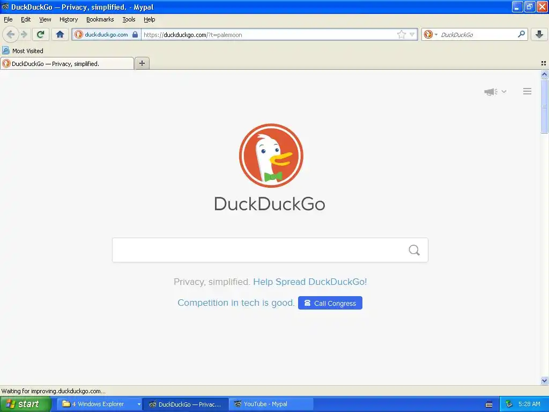This screenshot has width=549, height=412.
Task: Bookmark this page with the star icon
Action: (401, 34)
